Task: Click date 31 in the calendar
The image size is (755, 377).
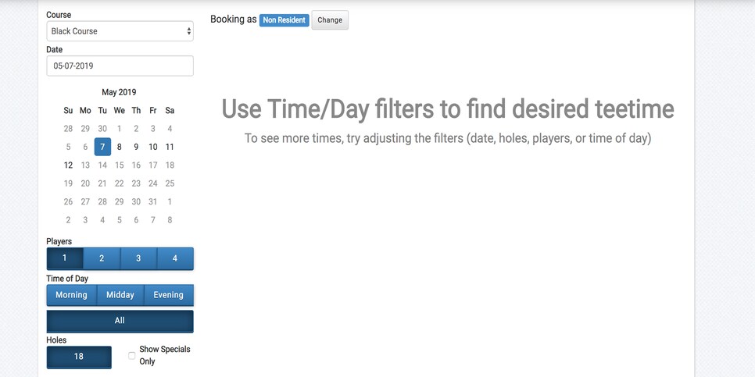Action: [x=153, y=201]
